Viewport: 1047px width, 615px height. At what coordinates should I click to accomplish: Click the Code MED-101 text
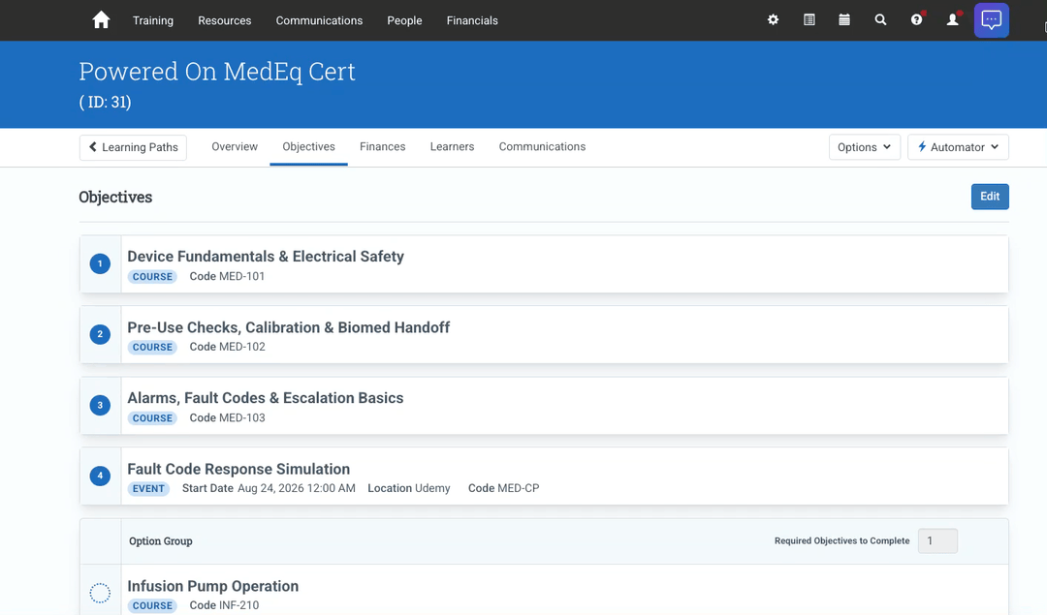click(x=227, y=276)
